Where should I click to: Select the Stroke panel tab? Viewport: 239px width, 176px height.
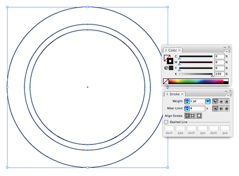[174, 94]
